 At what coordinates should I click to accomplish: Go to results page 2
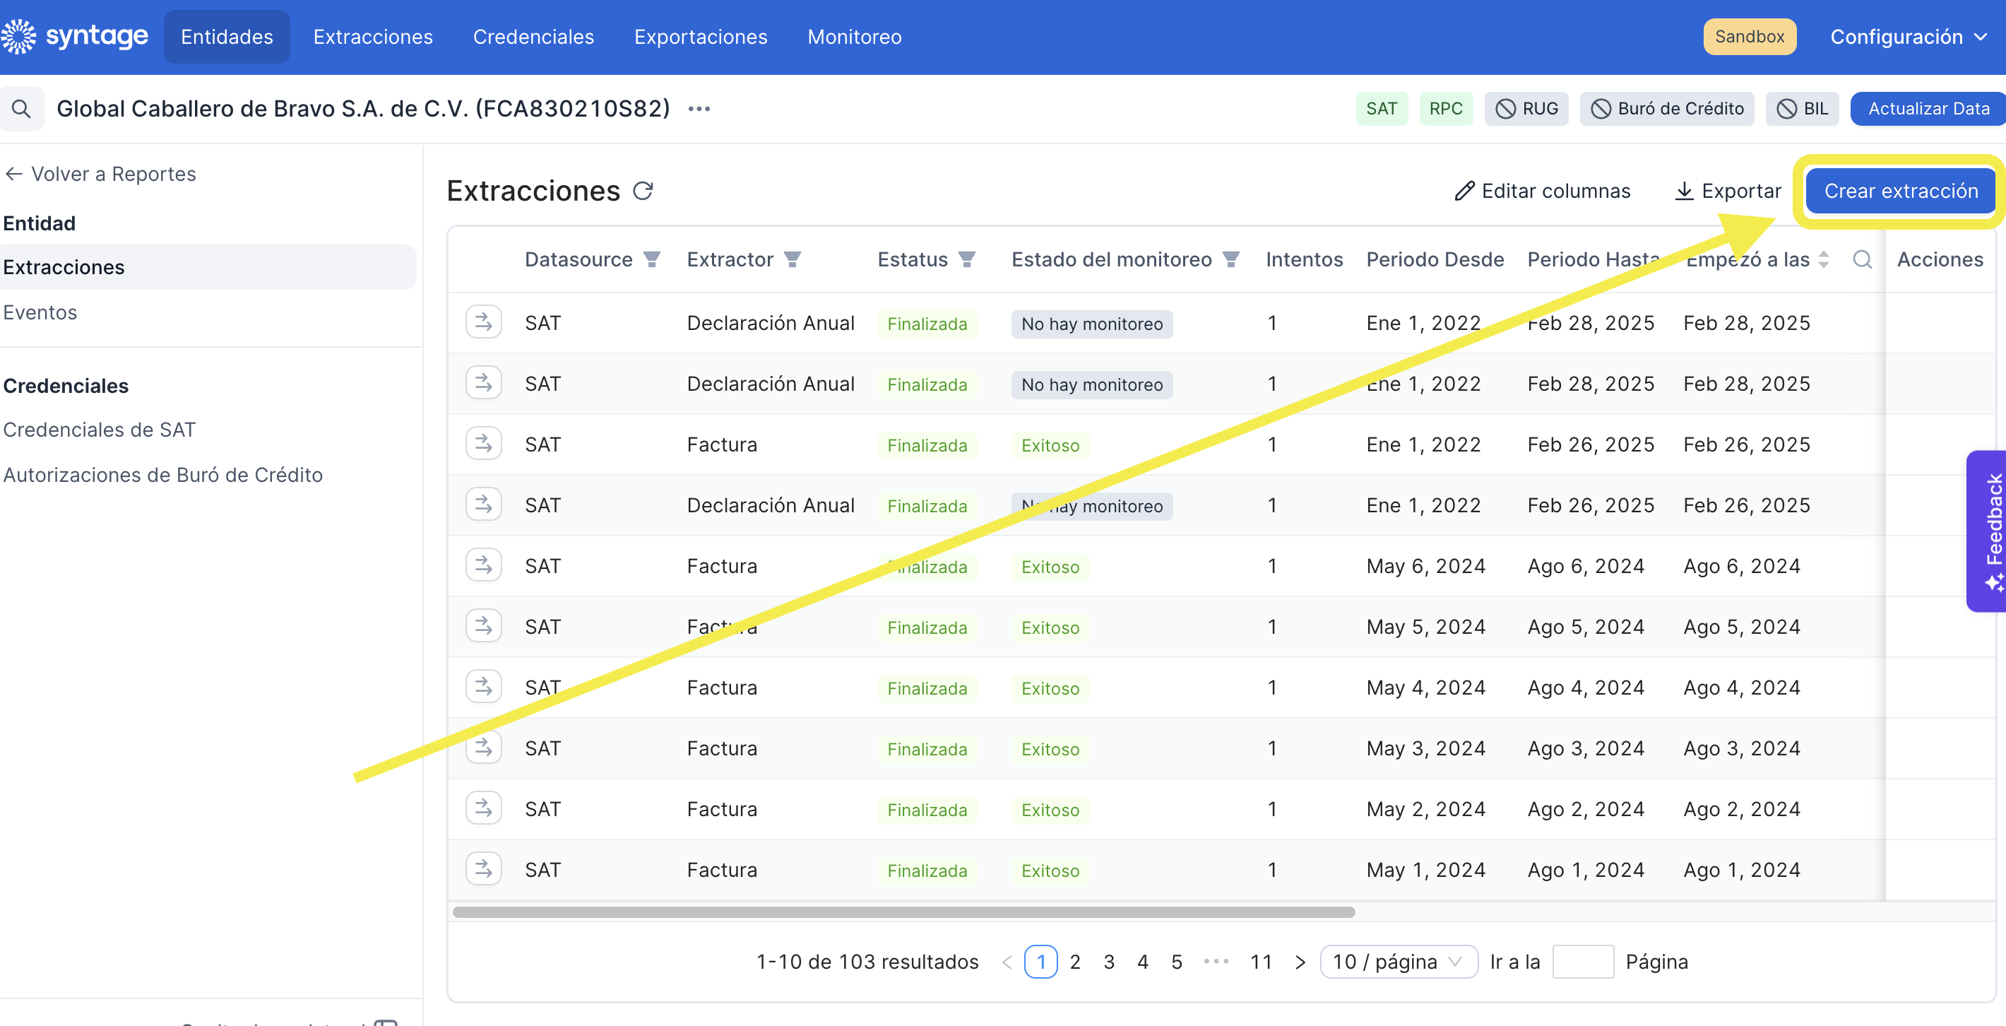pyautogui.click(x=1076, y=962)
